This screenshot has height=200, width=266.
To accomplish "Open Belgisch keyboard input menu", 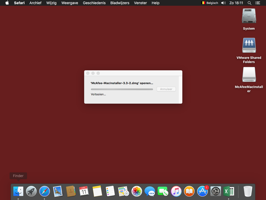I will coord(209,3).
